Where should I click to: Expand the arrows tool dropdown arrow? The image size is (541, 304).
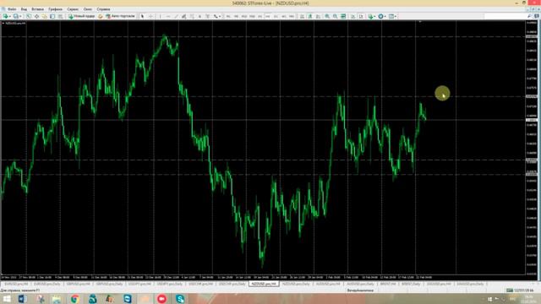(x=220, y=16)
